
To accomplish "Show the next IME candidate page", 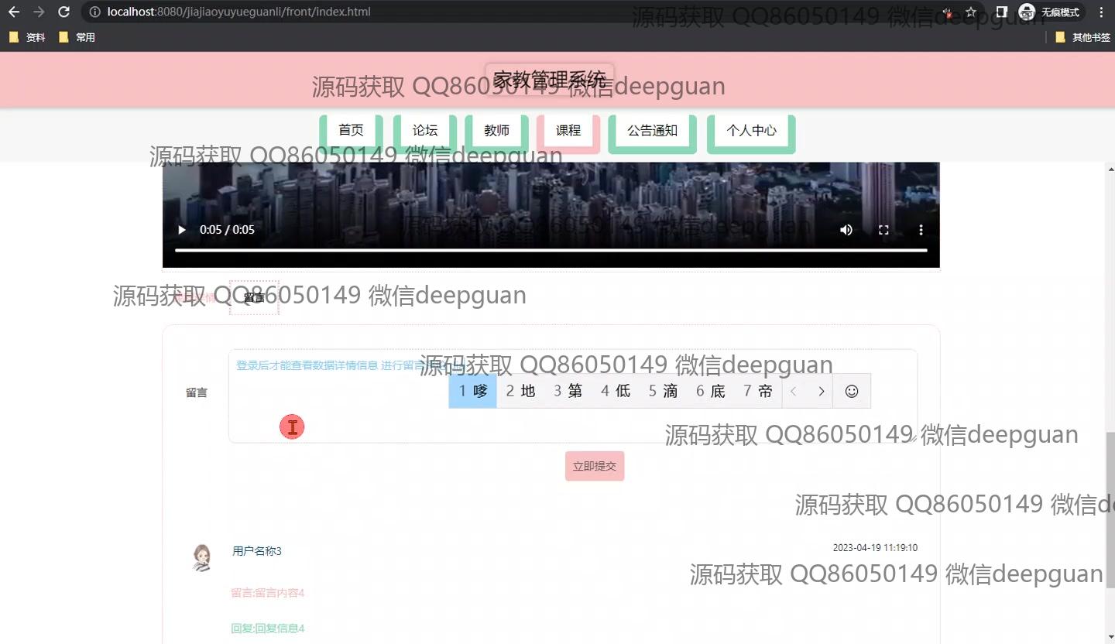I will click(822, 391).
